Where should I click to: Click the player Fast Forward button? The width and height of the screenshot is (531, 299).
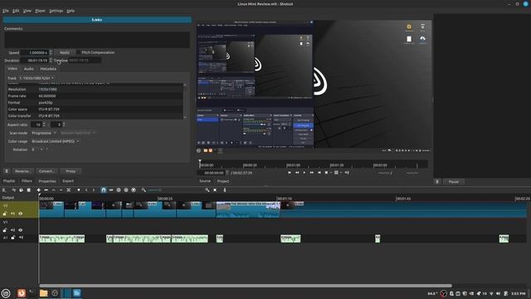tap(312, 173)
